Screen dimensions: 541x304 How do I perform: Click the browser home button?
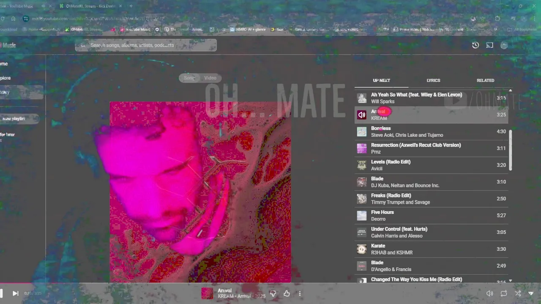14,19
